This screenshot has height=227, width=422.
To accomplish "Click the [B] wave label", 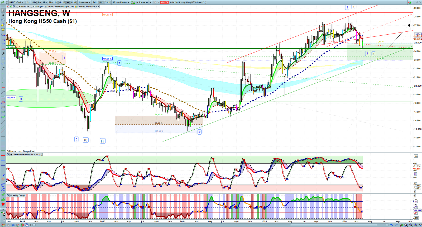I will coord(103,141).
